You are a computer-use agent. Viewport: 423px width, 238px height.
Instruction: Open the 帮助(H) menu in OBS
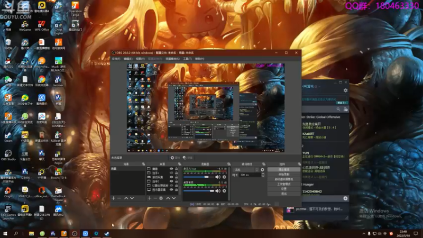coord(200,59)
